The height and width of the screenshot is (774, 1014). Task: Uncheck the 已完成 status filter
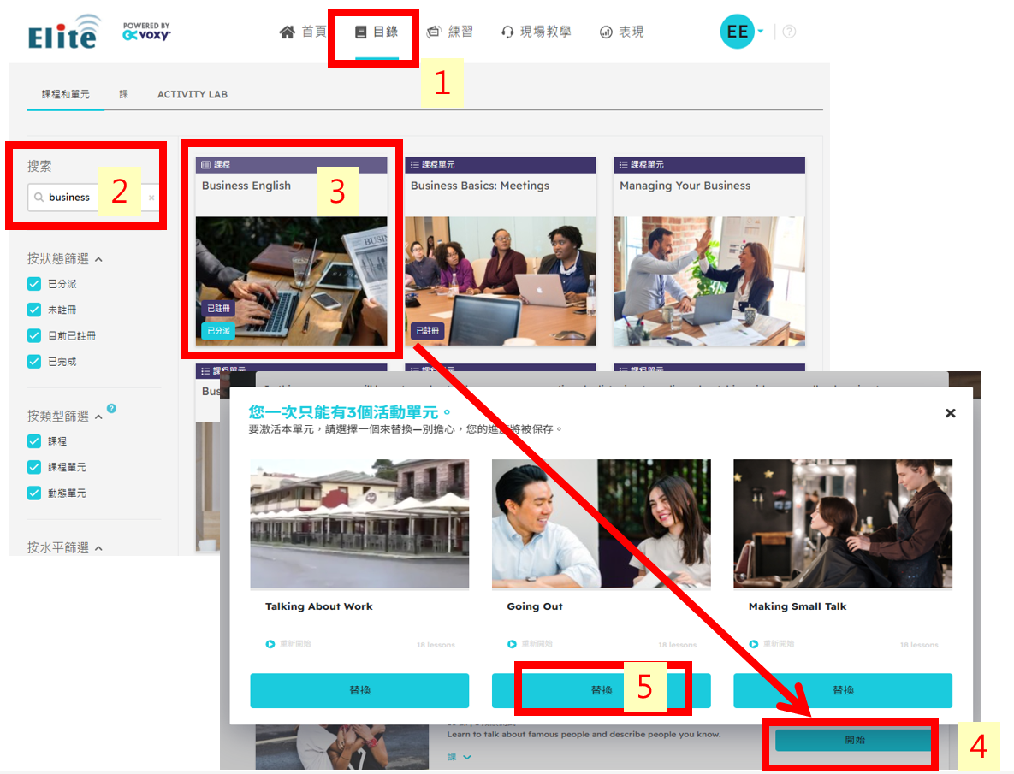34,361
